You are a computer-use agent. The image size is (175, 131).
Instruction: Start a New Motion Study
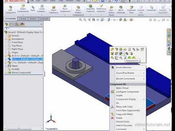tap(111, 11)
